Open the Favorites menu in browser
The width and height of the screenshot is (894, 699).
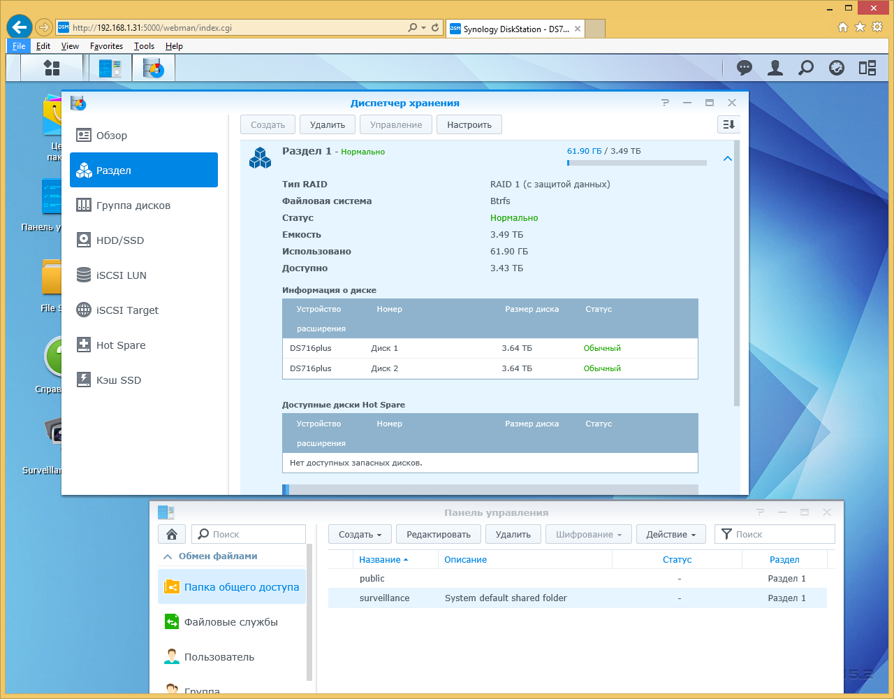click(106, 46)
